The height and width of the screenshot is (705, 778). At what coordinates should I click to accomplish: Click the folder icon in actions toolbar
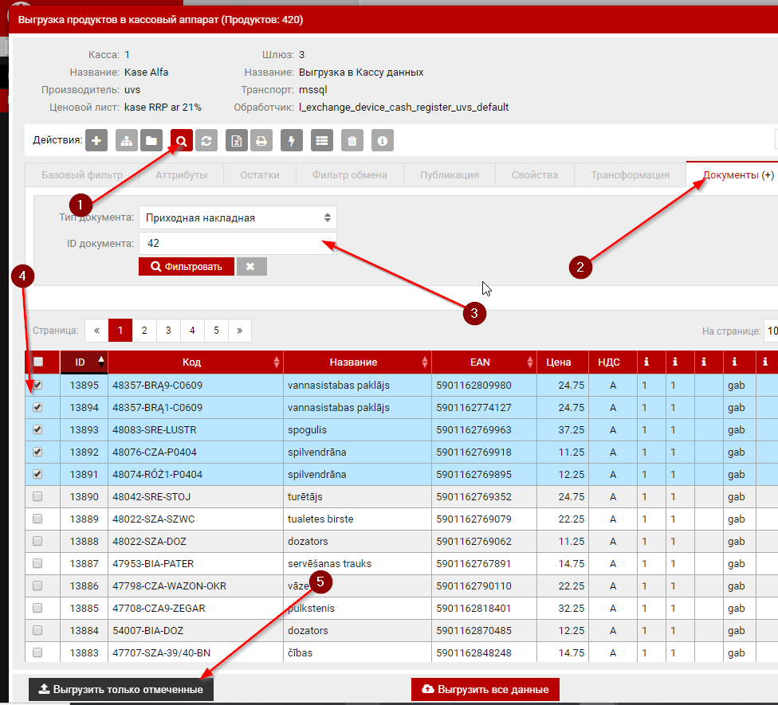click(x=150, y=141)
